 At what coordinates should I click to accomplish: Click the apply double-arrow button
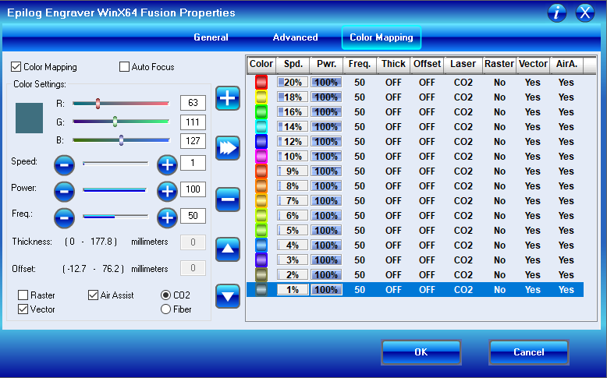tap(228, 148)
